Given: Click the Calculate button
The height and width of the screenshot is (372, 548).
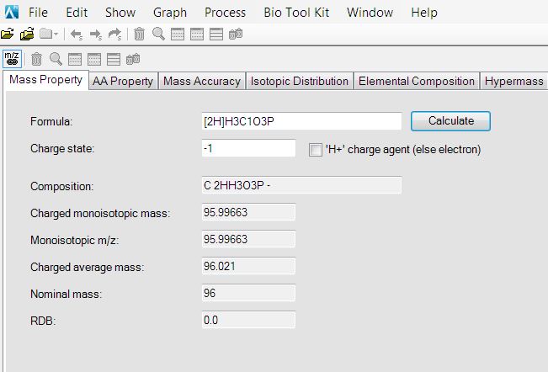Looking at the screenshot, I should 451,121.
